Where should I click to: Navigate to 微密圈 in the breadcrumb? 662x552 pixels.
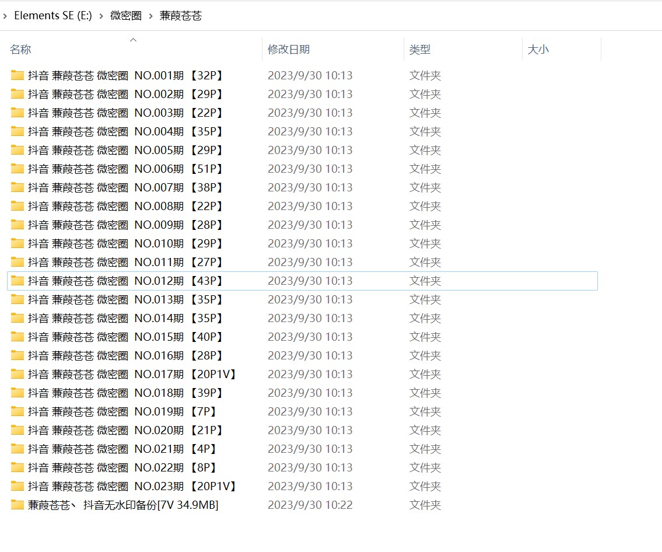(125, 16)
